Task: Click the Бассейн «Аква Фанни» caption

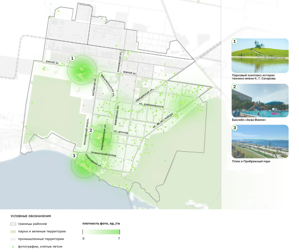Action: click(249, 120)
